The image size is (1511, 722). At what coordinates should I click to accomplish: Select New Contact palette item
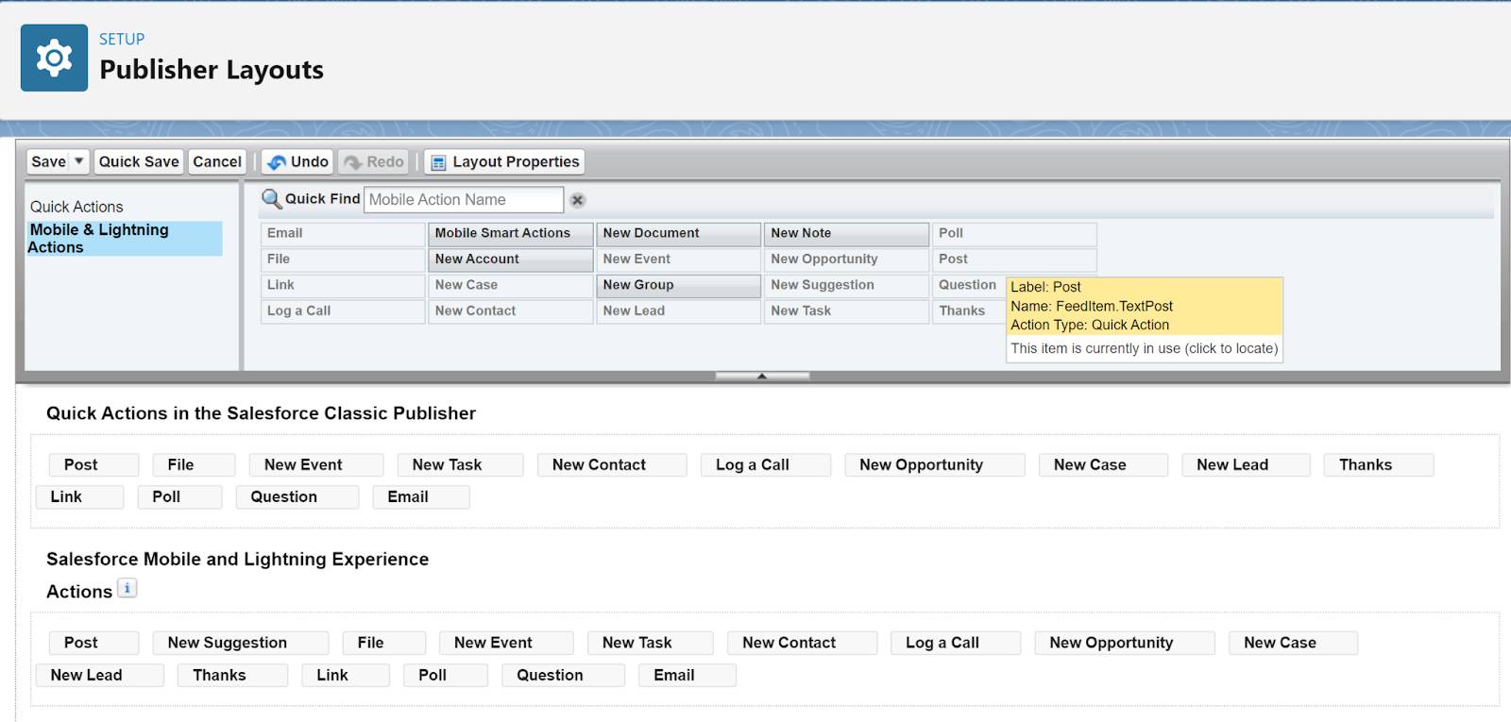coord(511,311)
